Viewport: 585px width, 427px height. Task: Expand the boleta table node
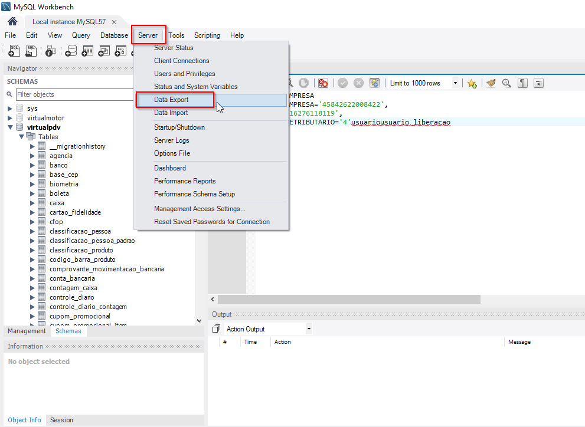coord(32,193)
